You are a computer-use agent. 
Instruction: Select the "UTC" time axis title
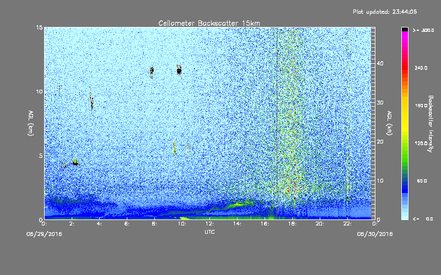(209, 232)
